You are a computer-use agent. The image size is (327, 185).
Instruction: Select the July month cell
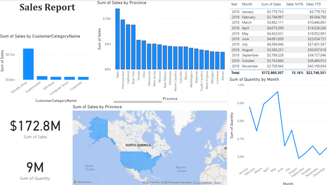tap(245, 44)
